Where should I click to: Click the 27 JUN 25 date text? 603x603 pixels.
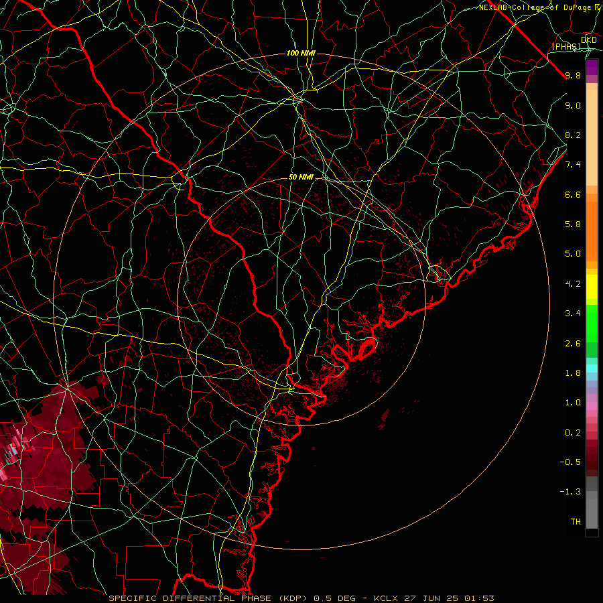coord(431,598)
